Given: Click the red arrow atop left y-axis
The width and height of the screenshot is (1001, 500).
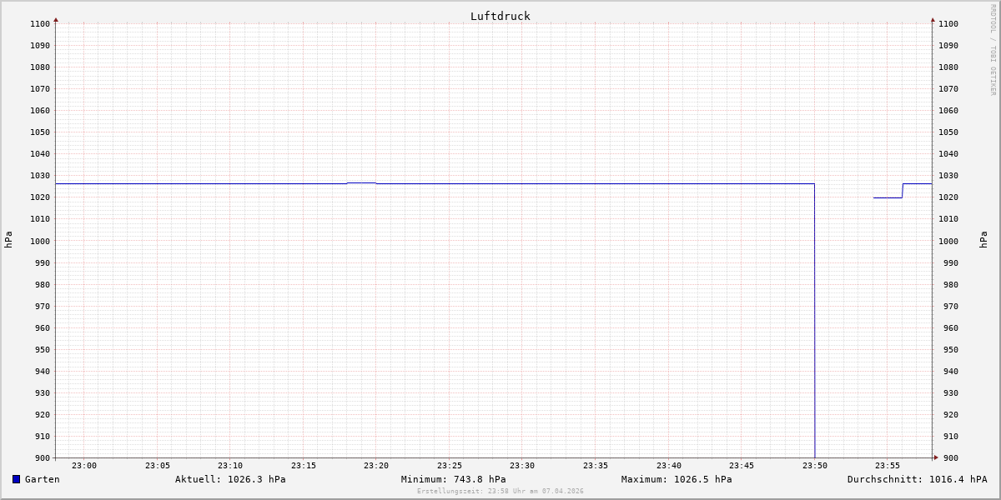Looking at the screenshot, I should coord(56,19).
